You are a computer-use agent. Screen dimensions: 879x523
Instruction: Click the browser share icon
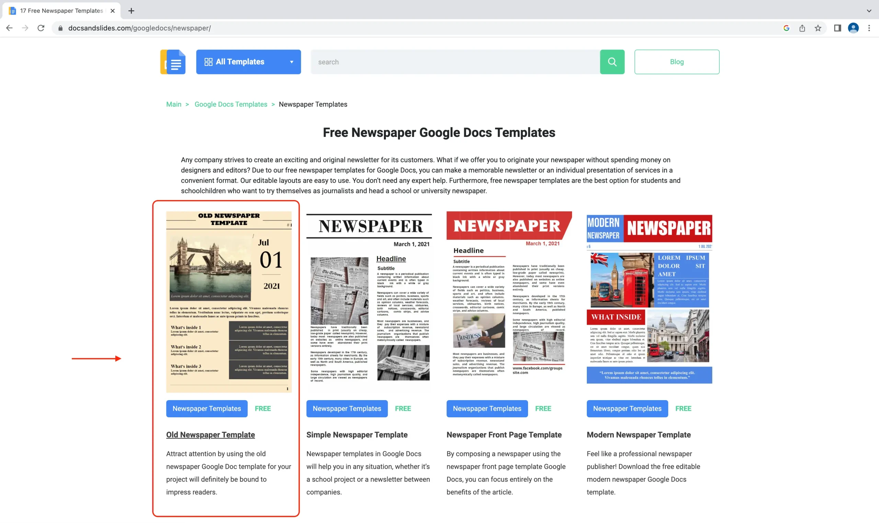pos(802,28)
